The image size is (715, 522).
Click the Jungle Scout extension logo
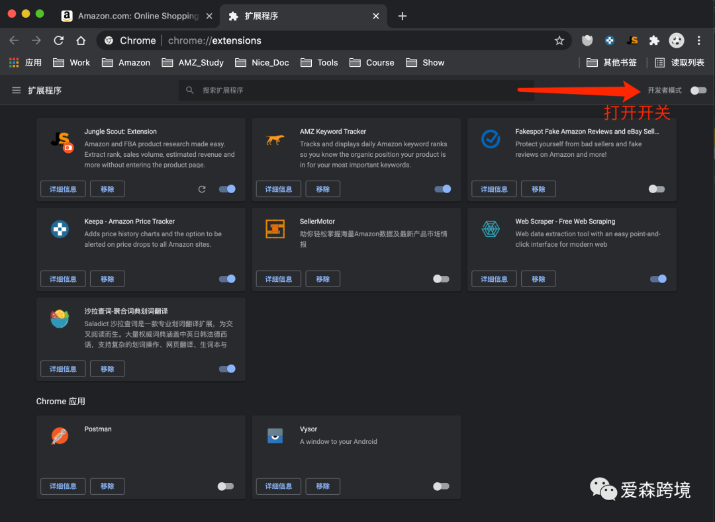62,142
